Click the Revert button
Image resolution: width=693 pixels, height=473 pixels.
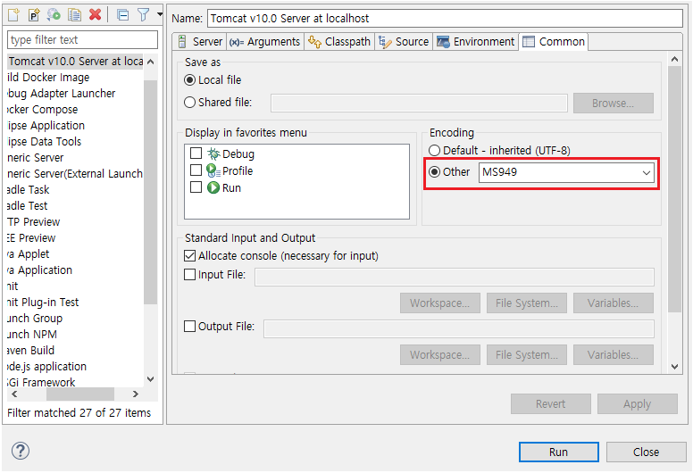[x=551, y=404]
